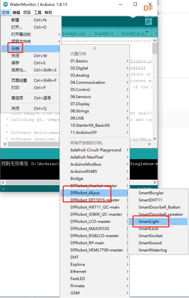
Task: Click the editor vertical scrollbar thumb
Action: pyautogui.click(x=155, y=49)
